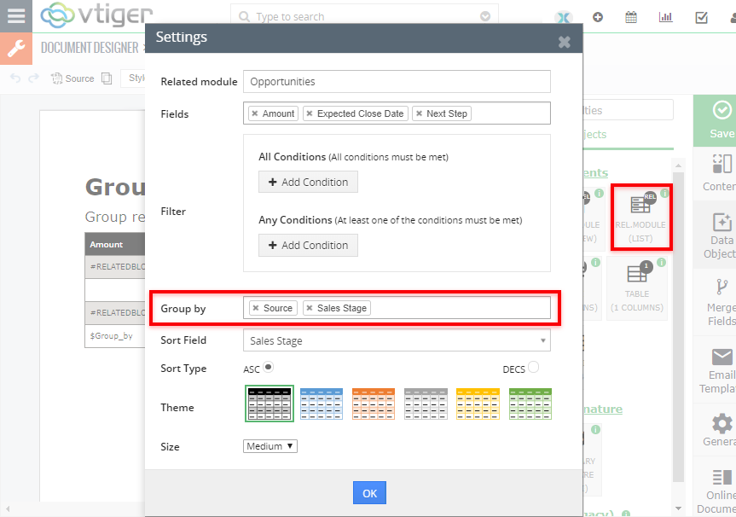Open the wrench settings icon
736x517 pixels.
(x=16, y=49)
